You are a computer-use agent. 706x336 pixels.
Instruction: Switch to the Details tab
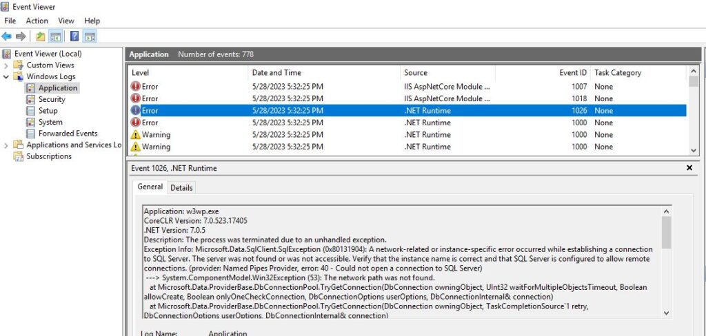click(181, 187)
